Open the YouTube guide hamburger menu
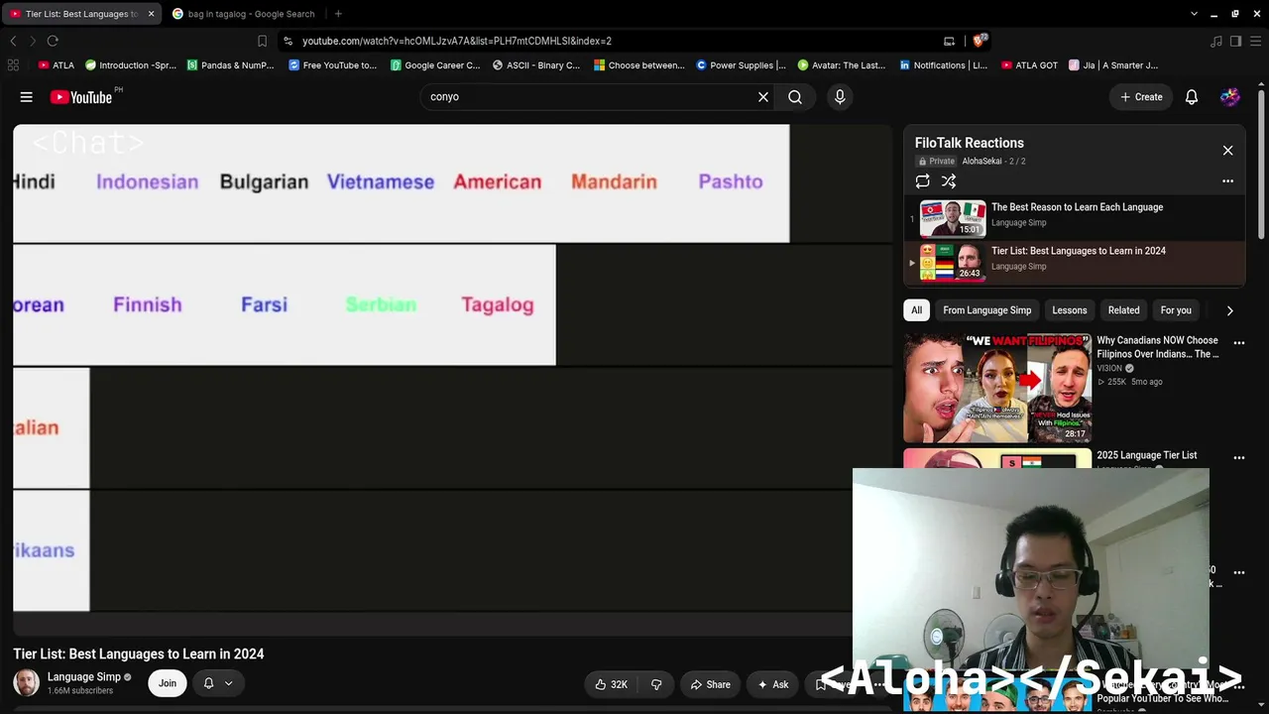1269x714 pixels. (27, 97)
